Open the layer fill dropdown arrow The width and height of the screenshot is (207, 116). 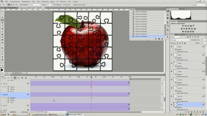click(205, 43)
